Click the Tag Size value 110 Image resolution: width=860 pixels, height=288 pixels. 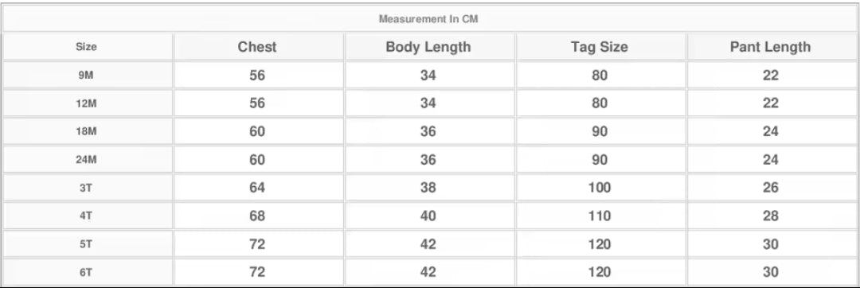(600, 216)
